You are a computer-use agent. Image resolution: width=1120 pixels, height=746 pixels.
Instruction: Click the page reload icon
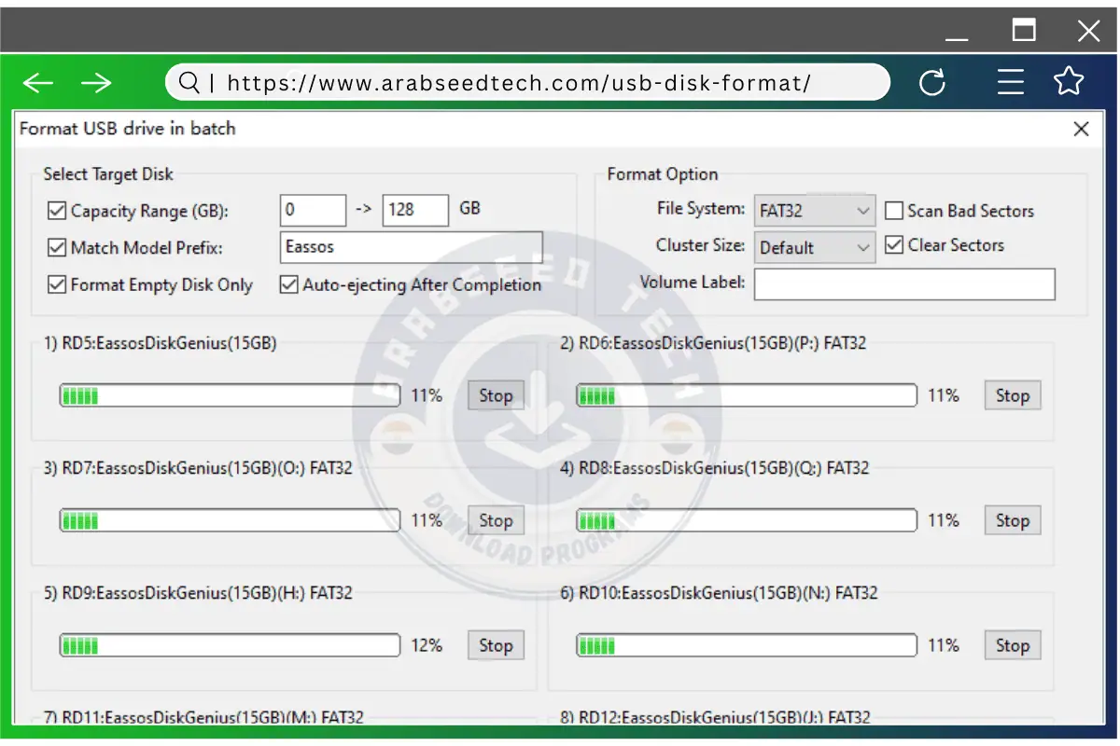[932, 83]
